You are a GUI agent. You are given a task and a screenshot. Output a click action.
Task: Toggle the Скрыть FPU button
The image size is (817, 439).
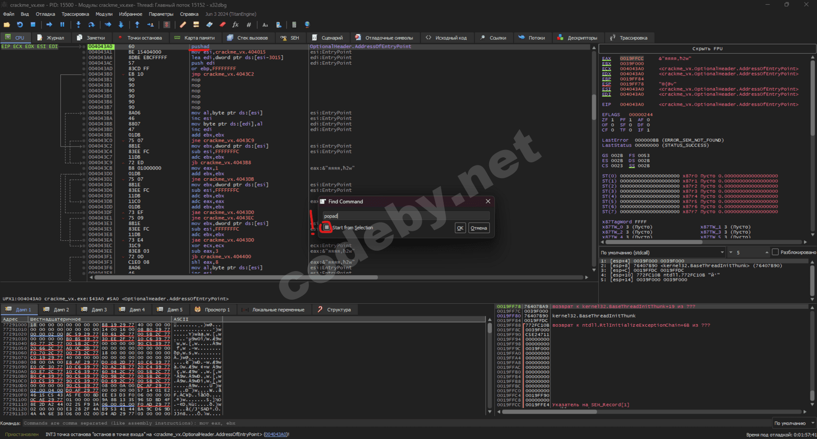coord(707,48)
